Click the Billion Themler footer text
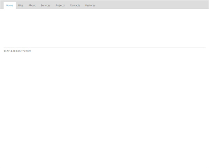Image resolution: width=209 pixels, height=168 pixels. click(22, 51)
